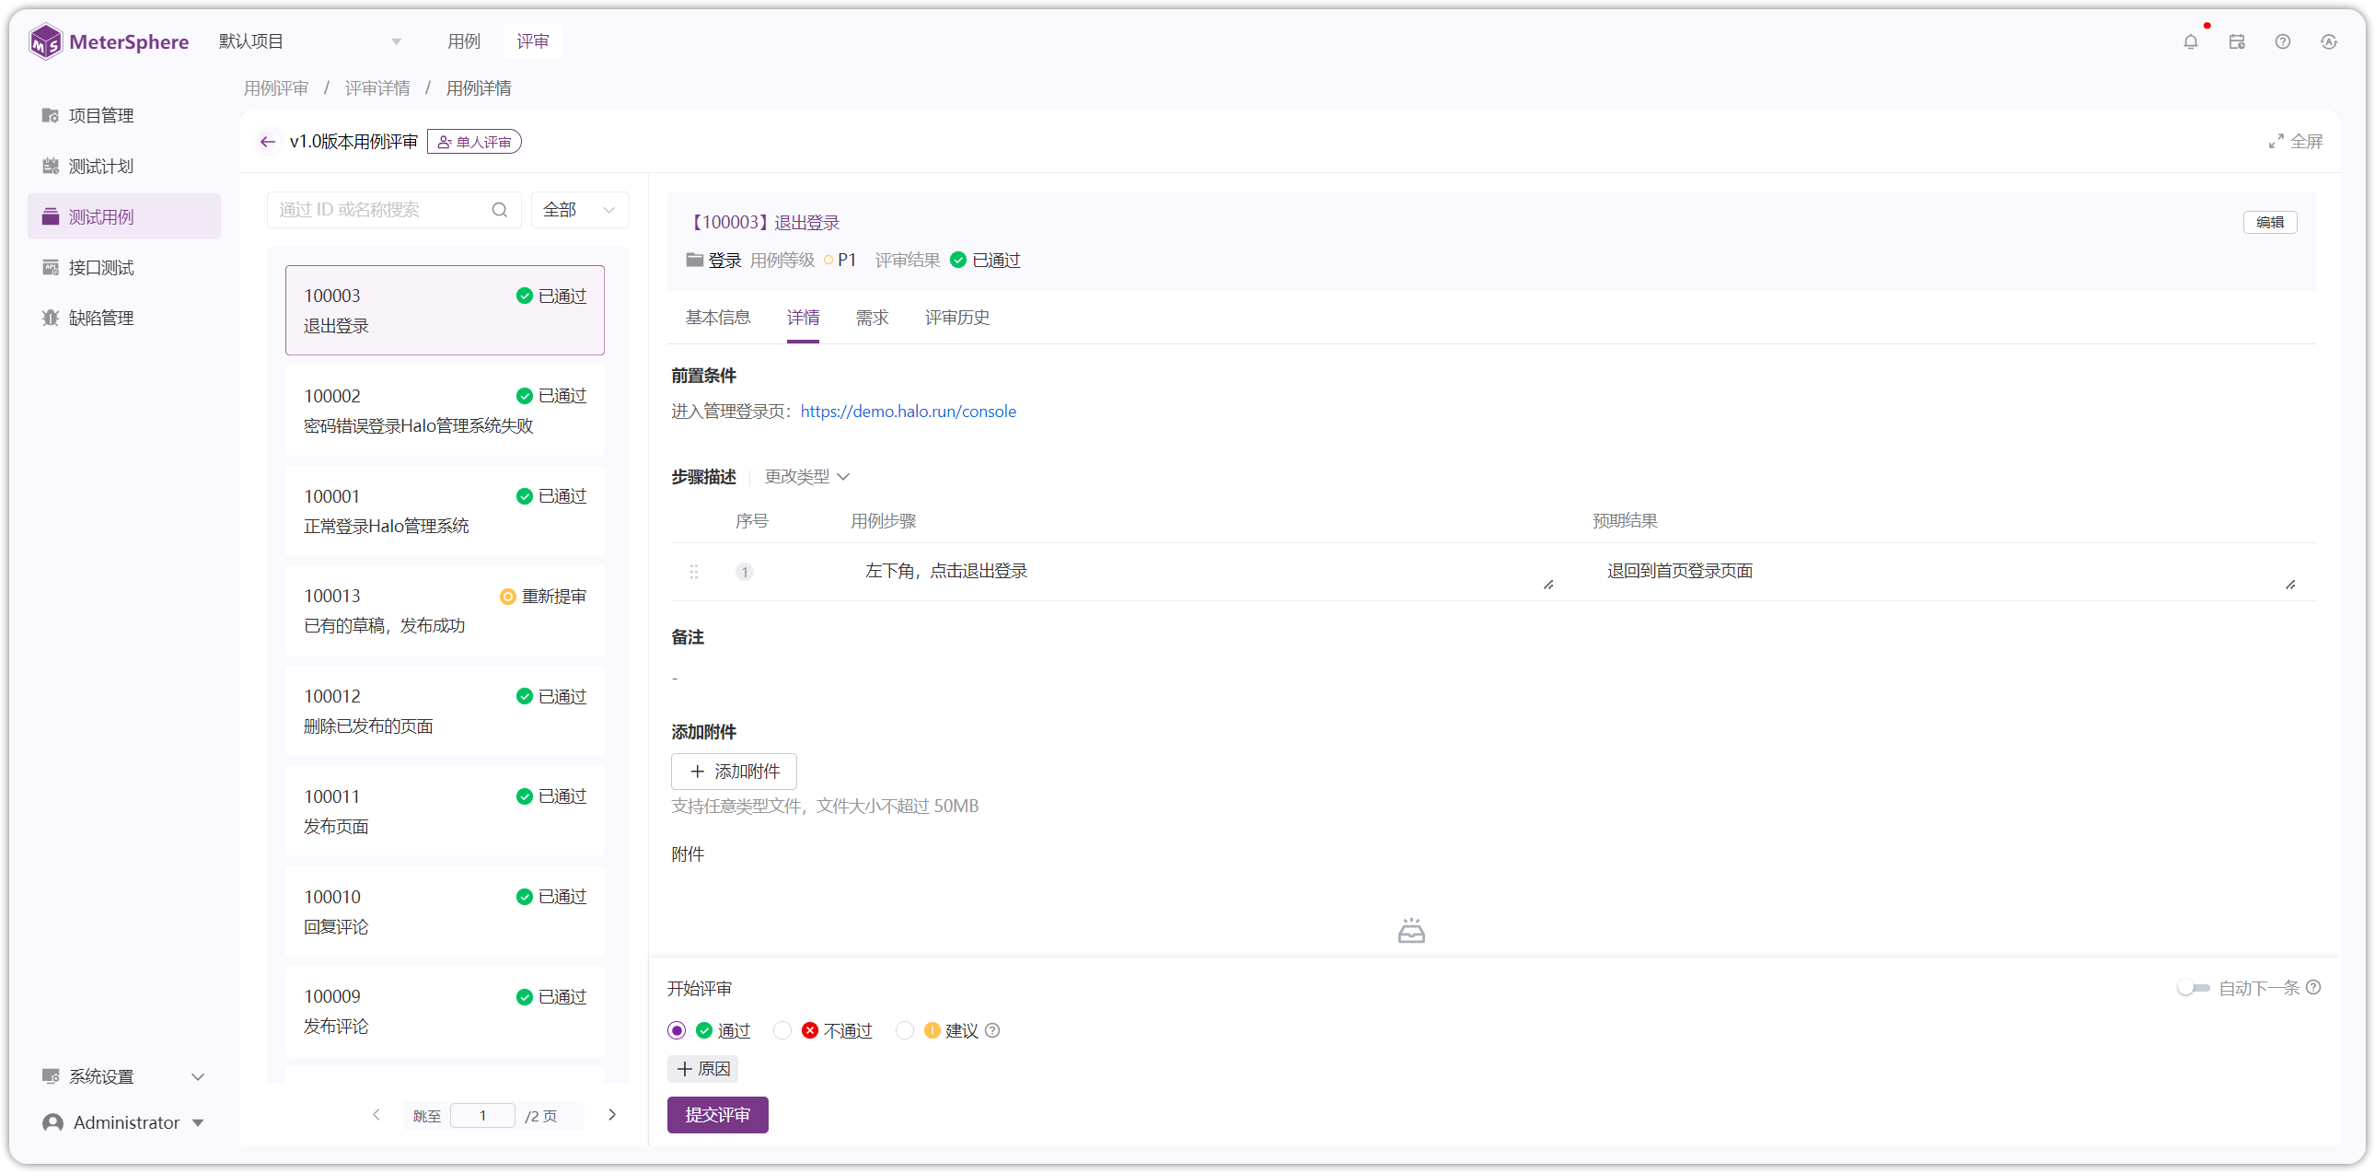Click the help icon beside 自动下一条
The image size is (2375, 1173).
pos(2313,988)
